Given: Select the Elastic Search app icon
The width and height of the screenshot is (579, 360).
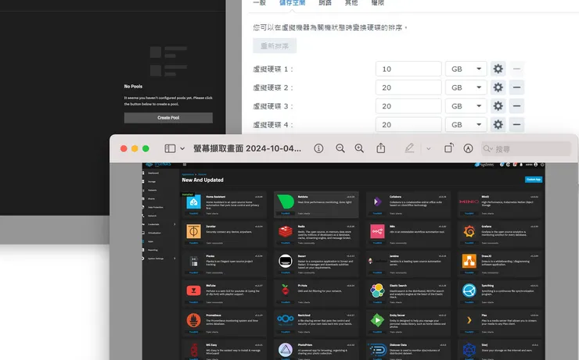Looking at the screenshot, I should (377, 290).
